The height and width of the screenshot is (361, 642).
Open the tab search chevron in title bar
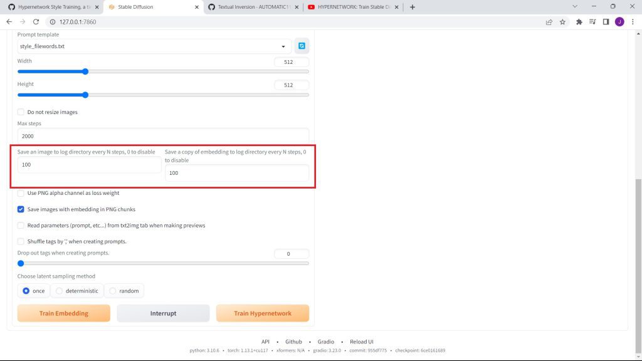click(576, 7)
